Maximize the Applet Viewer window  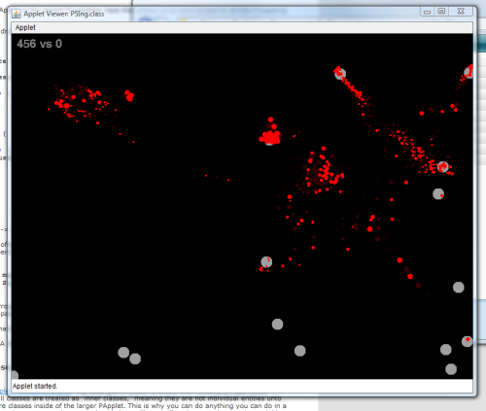click(x=441, y=12)
